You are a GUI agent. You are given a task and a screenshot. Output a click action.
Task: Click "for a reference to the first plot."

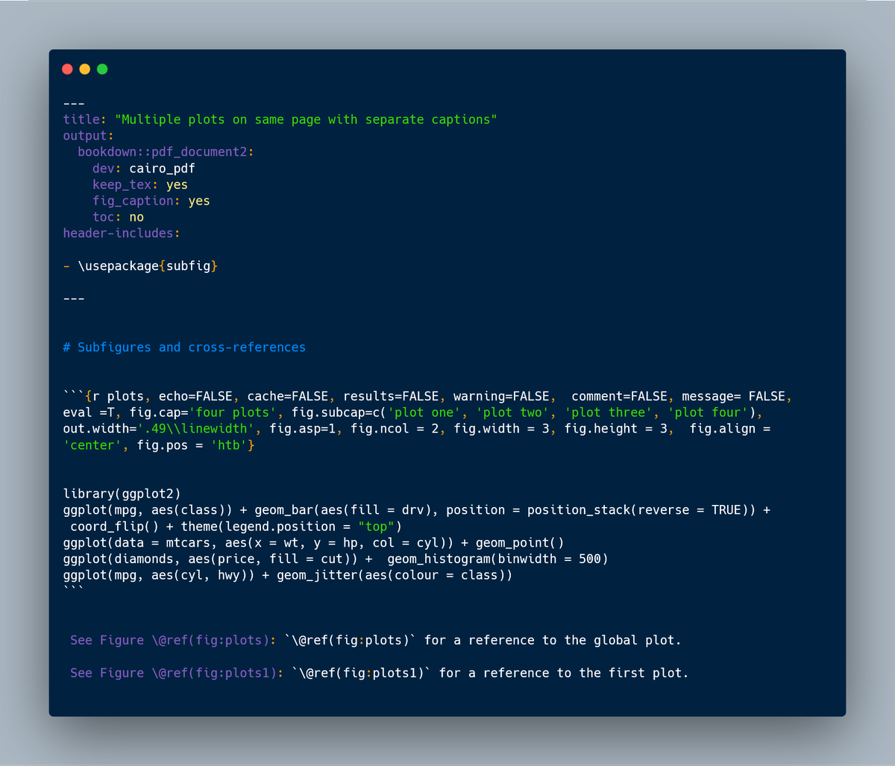coord(564,674)
